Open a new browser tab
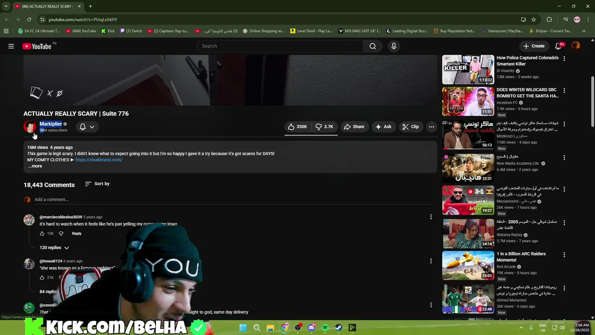 (90, 6)
